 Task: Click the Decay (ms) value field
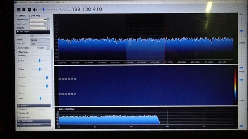(38, 24)
